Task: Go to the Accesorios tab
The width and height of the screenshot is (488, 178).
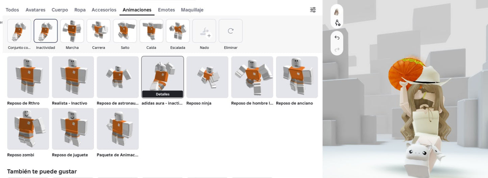Action: 104,10
